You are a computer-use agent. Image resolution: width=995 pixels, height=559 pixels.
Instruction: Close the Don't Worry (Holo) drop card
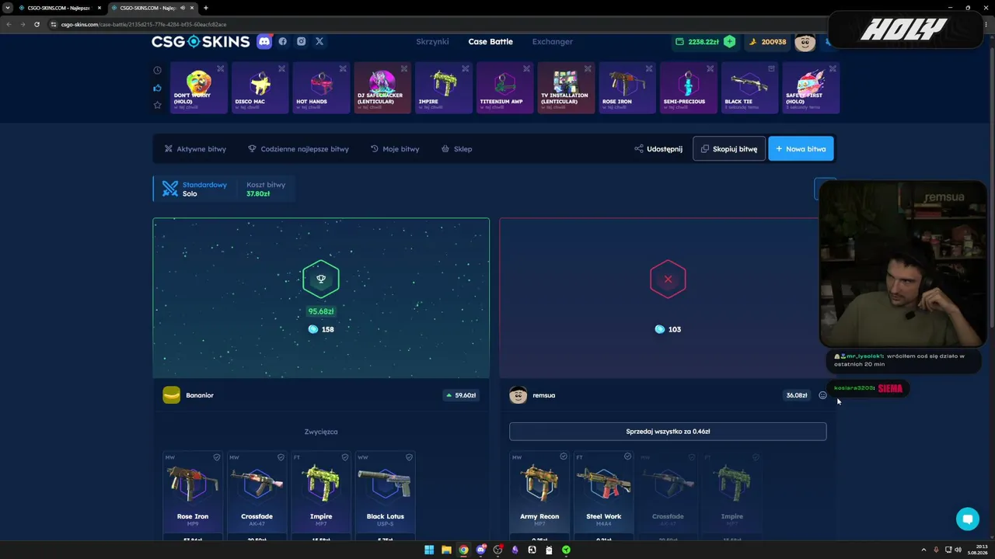click(221, 68)
